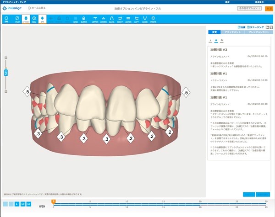This screenshot has width=275, height=217.
Task: Open the PREFS settings icon
Action: pos(153,19)
